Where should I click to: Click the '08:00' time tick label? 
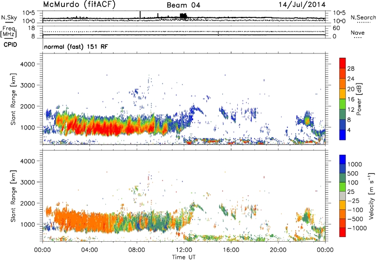[137, 250]
